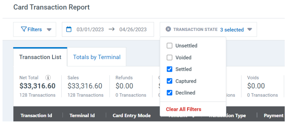Click the end date 04/26/2023
The height and width of the screenshot is (123, 286).
coord(133,29)
